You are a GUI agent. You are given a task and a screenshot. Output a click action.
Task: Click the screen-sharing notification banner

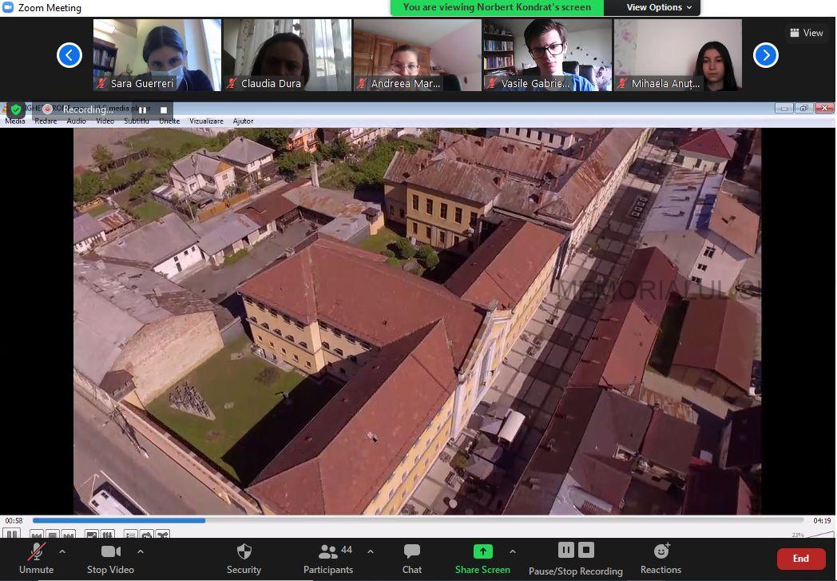pyautogui.click(x=497, y=7)
